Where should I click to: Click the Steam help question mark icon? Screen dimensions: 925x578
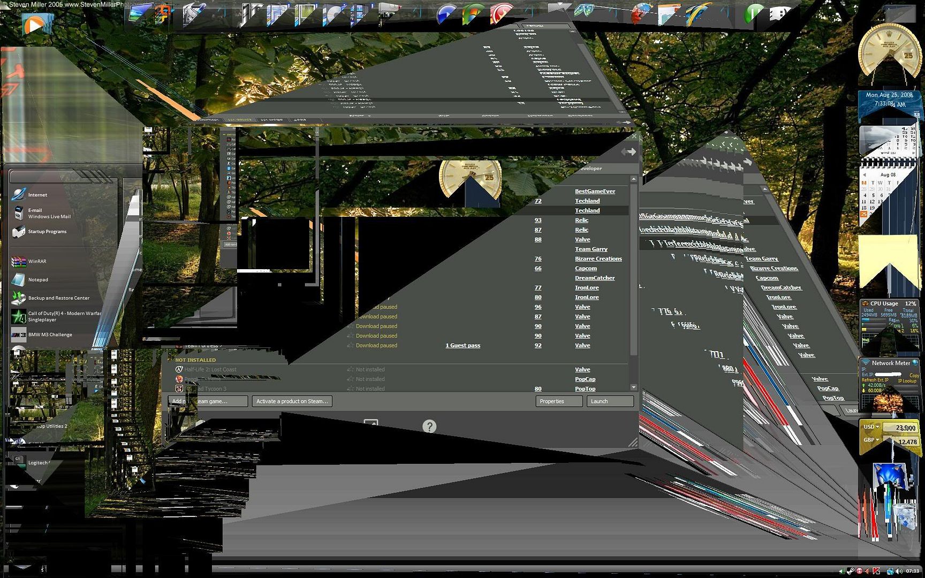tap(429, 427)
